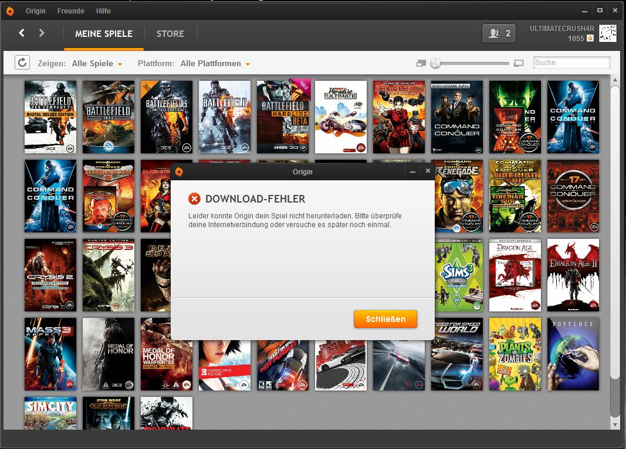Screen dimensions: 626x449
Task: Select Star Wars The Old Republic cover
Action: [x=109, y=413]
